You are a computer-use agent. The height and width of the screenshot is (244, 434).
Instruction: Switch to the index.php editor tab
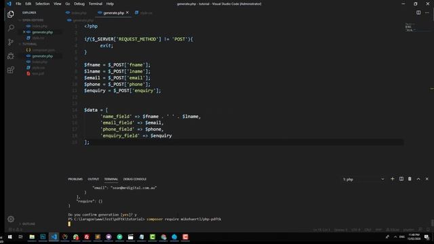click(x=79, y=13)
